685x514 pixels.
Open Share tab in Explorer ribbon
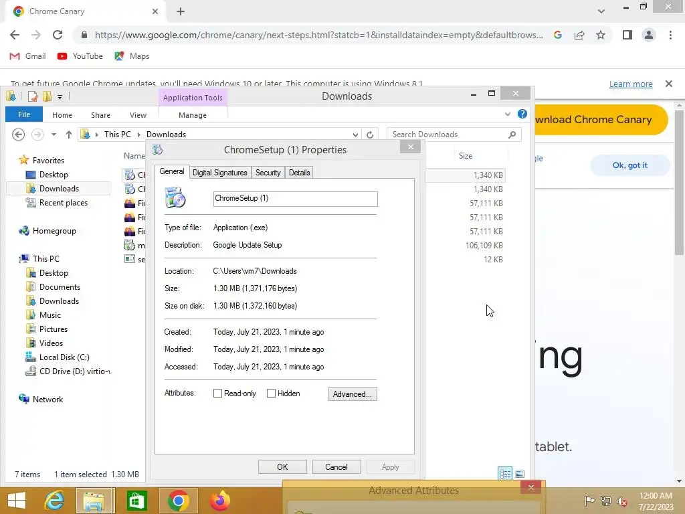point(100,115)
